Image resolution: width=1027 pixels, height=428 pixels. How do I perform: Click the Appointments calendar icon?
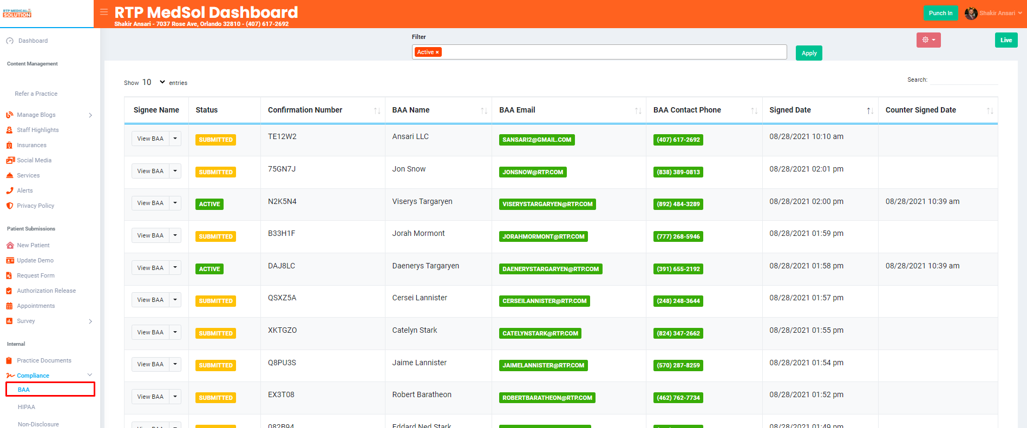tap(9, 306)
